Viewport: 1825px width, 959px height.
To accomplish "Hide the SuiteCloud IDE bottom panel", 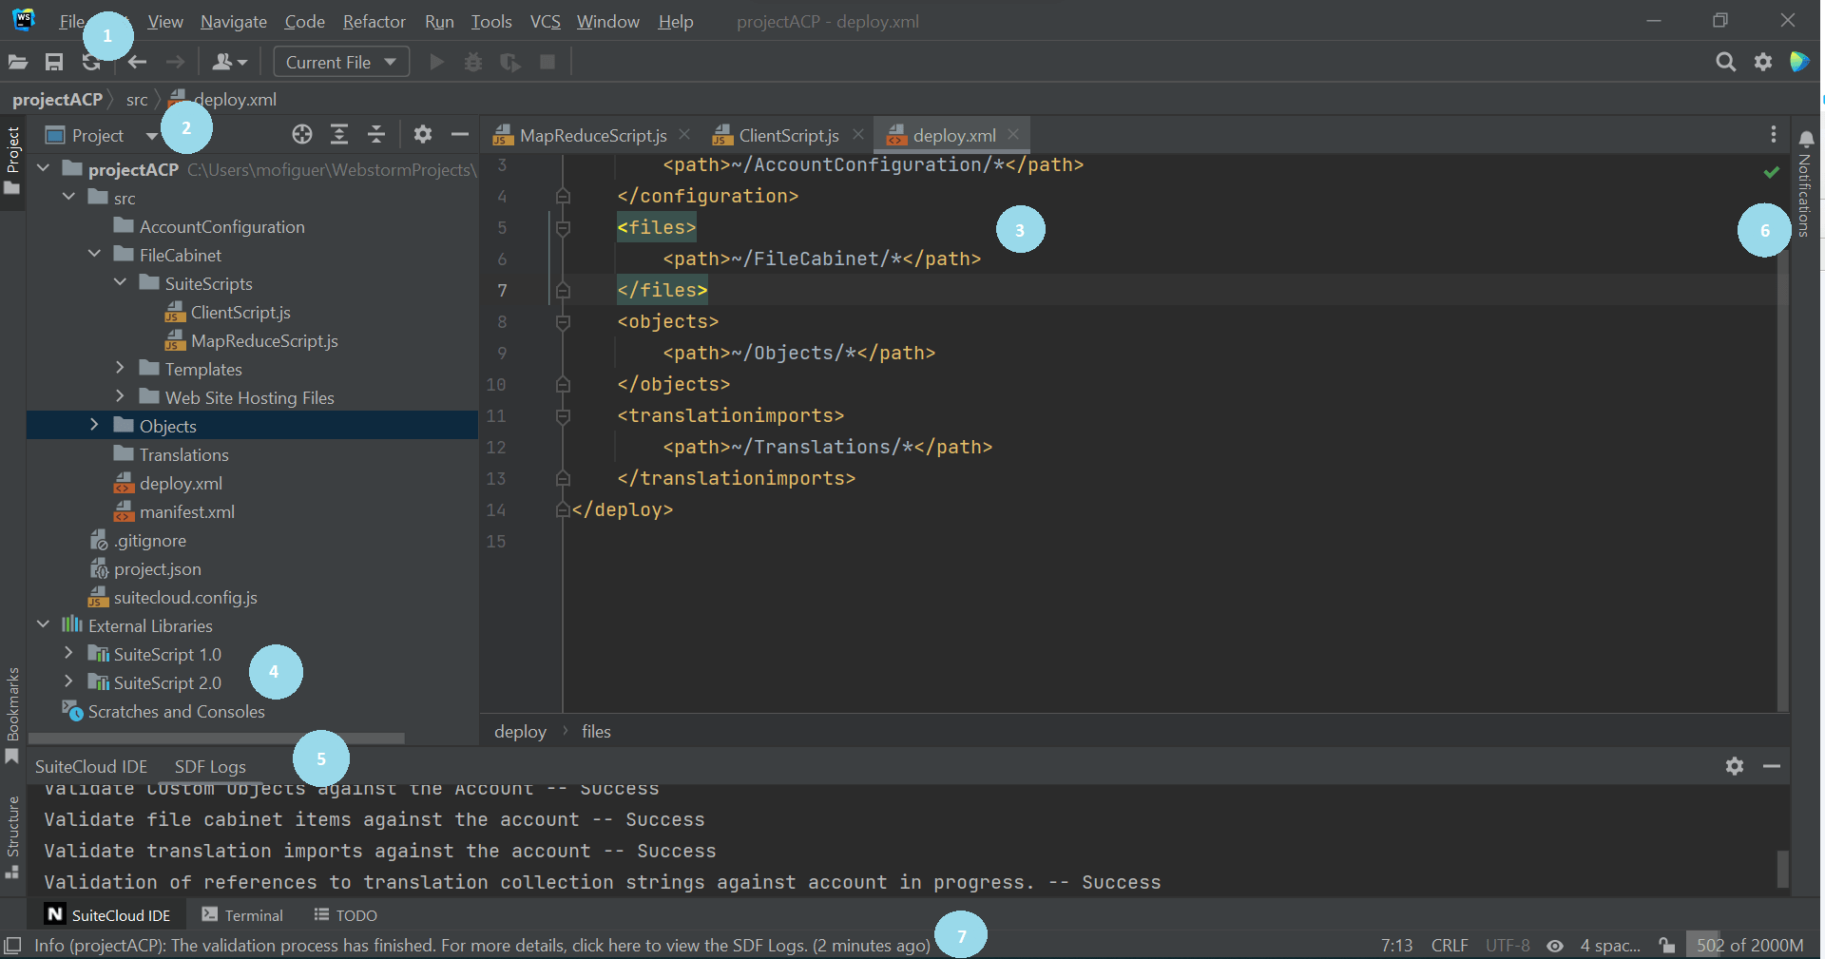I will [x=1772, y=766].
